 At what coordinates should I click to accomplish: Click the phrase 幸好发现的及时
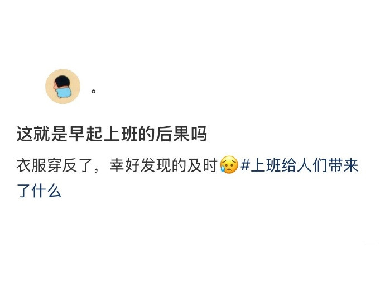coord(164,165)
